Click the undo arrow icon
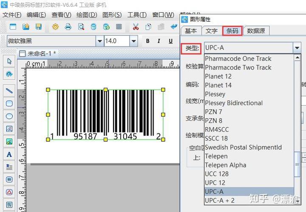 tap(174, 26)
